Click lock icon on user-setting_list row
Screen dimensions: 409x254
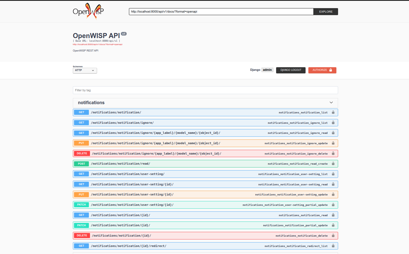click(333, 174)
